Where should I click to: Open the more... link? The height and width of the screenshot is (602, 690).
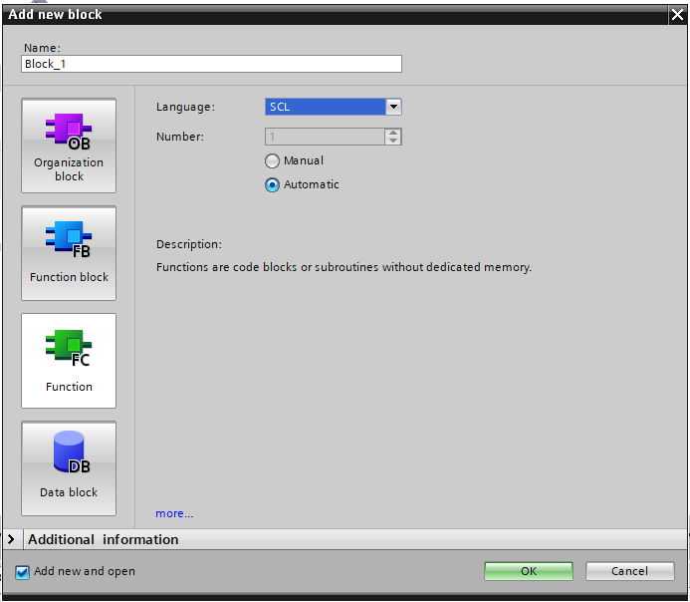pyautogui.click(x=174, y=513)
